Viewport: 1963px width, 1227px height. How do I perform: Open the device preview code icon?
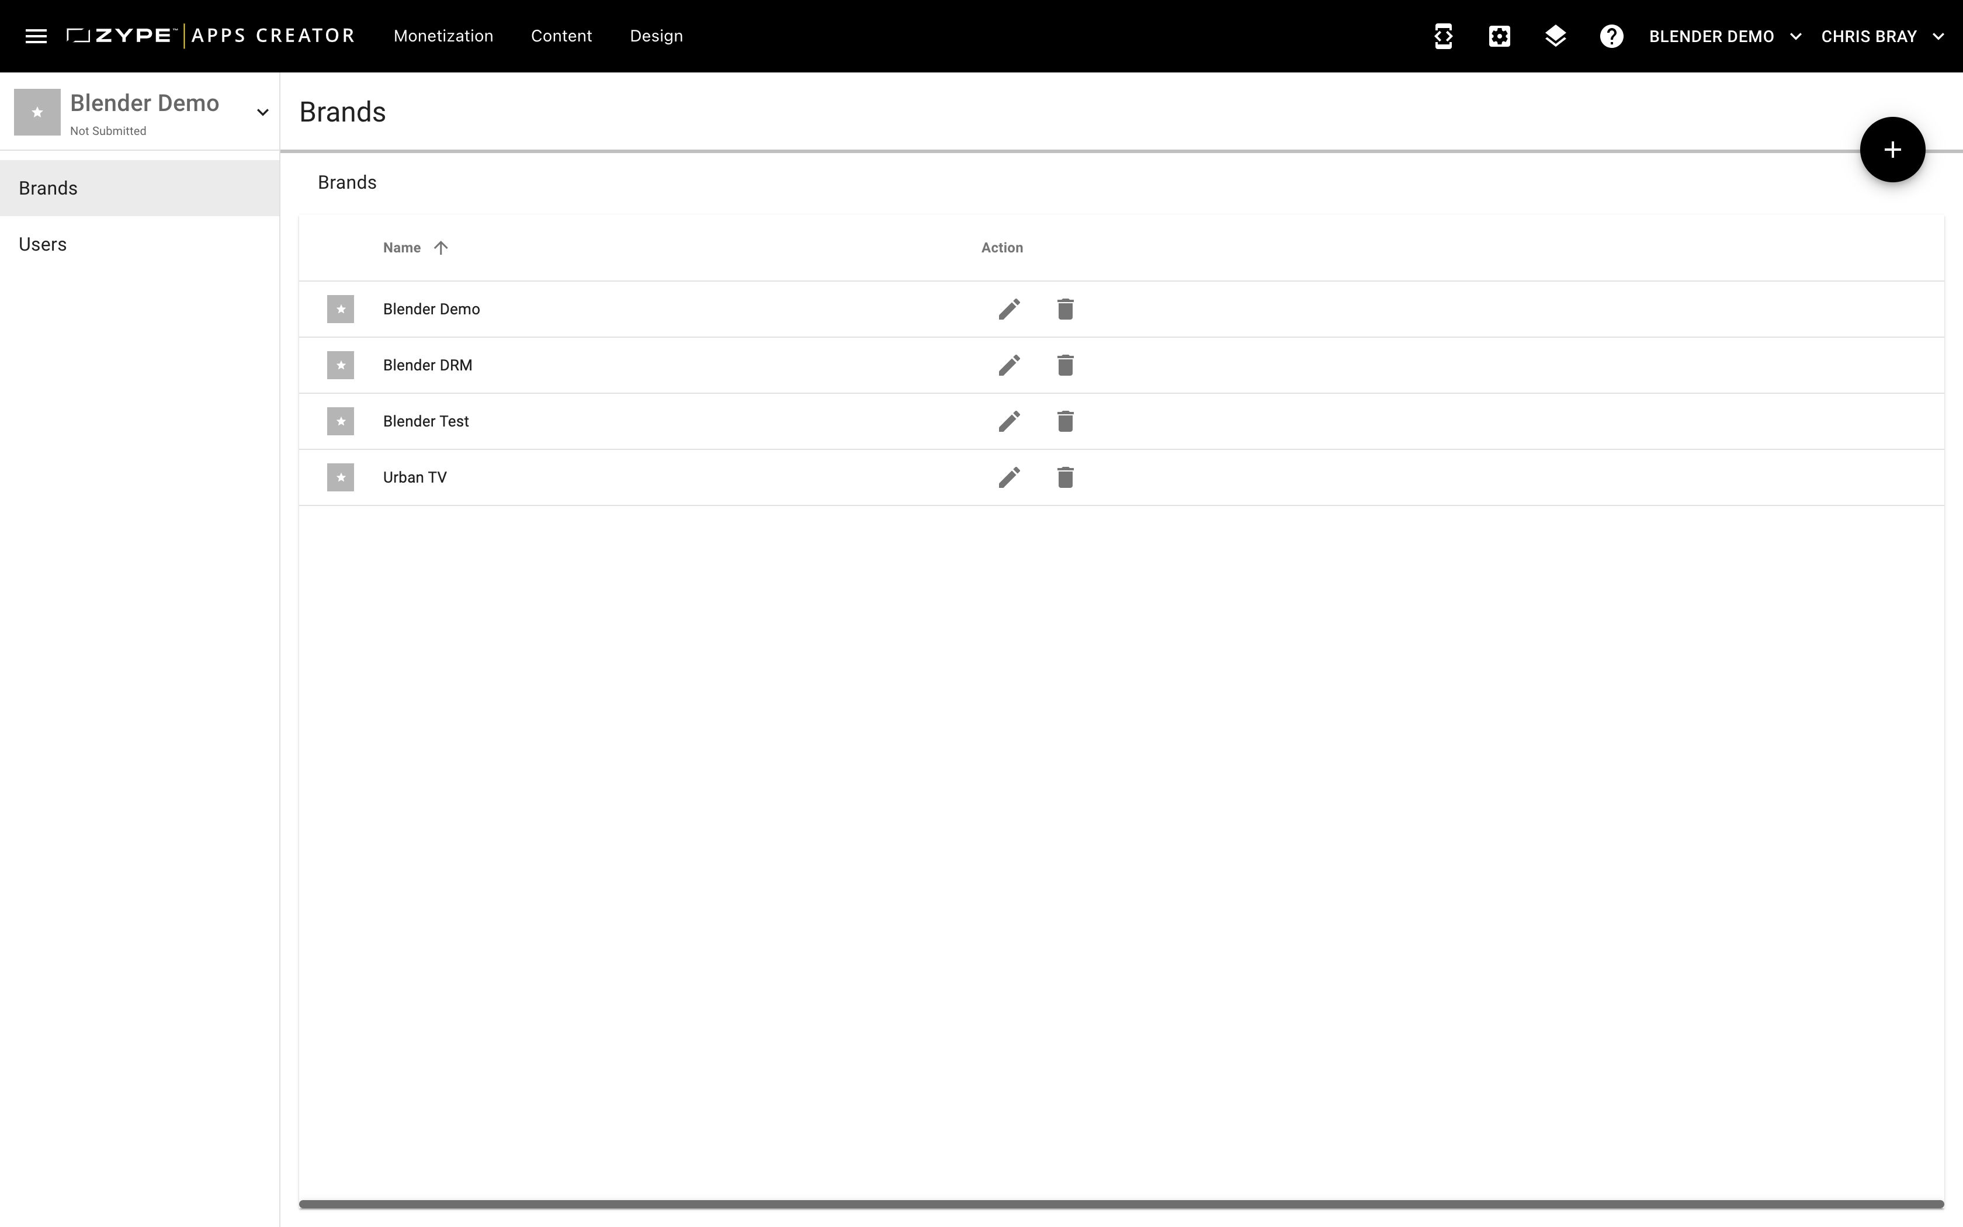1443,36
